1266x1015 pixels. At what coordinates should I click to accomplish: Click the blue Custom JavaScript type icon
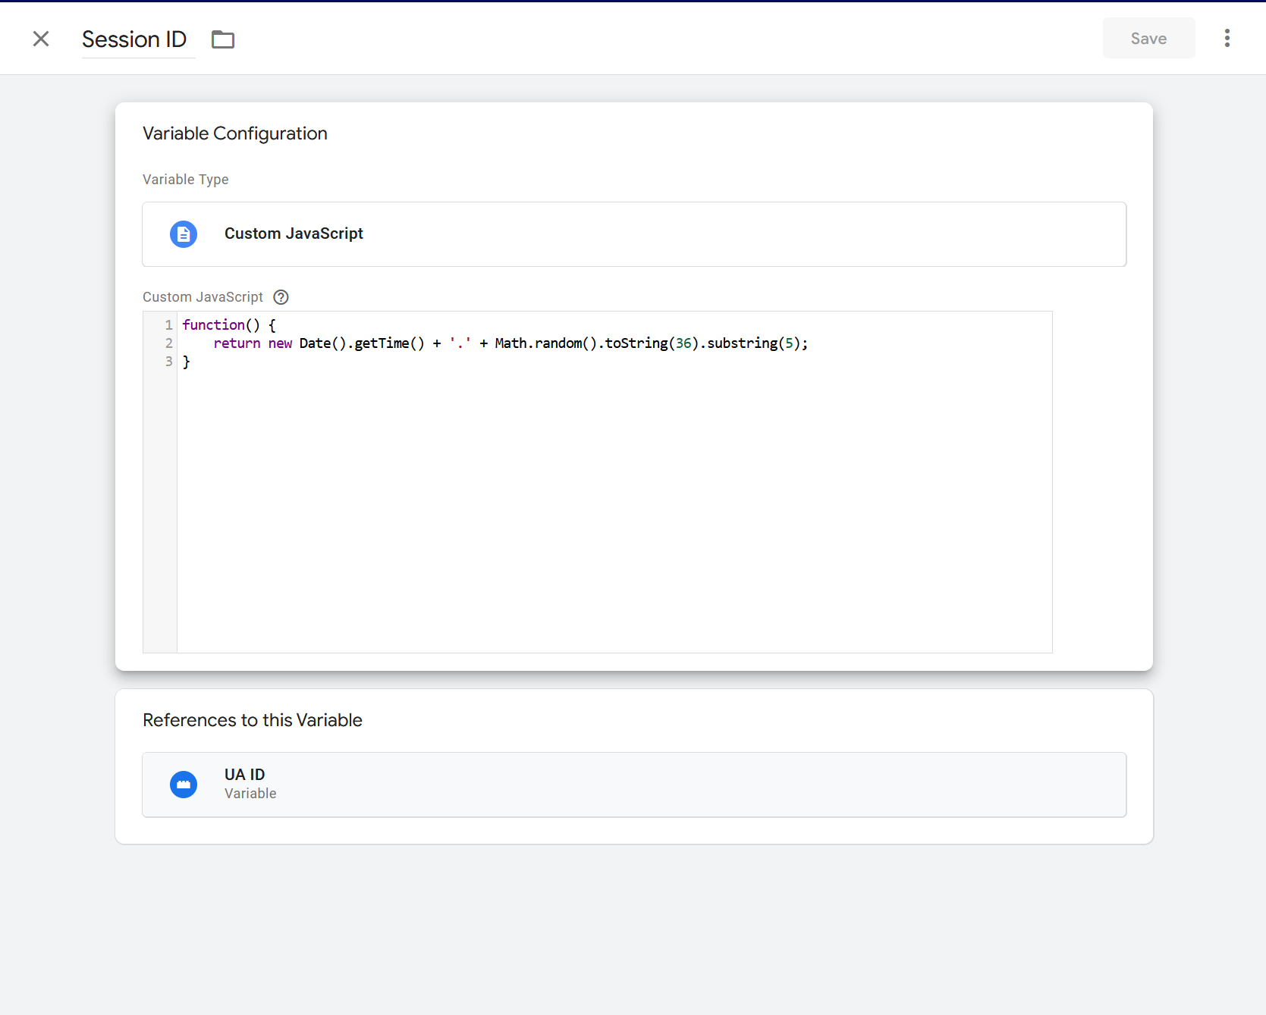click(184, 234)
